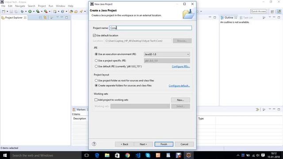Click the Windows Start button
This screenshot has height=159, width=283.
click(5, 155)
